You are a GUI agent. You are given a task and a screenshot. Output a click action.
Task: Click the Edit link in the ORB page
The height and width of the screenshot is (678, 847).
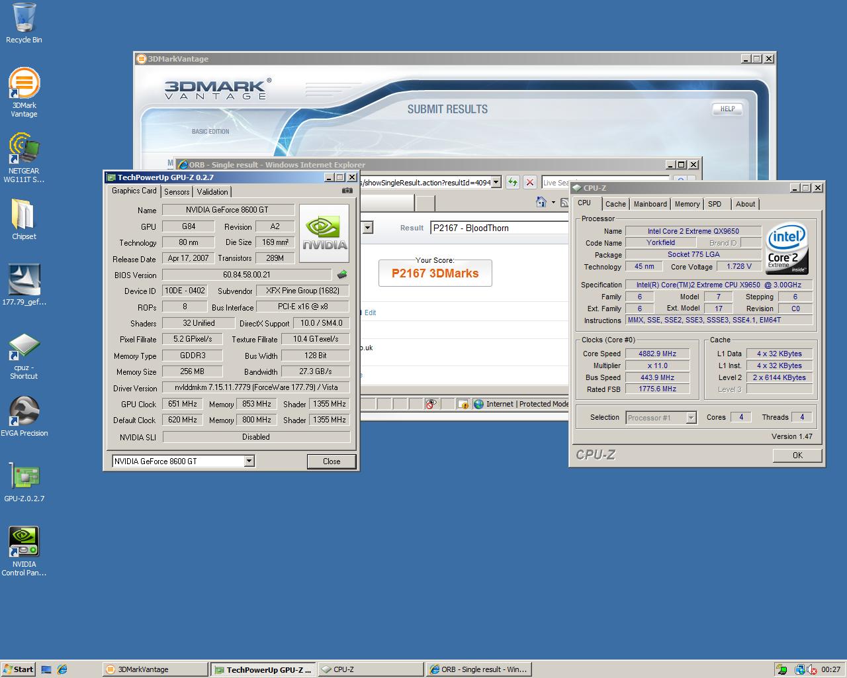[370, 313]
